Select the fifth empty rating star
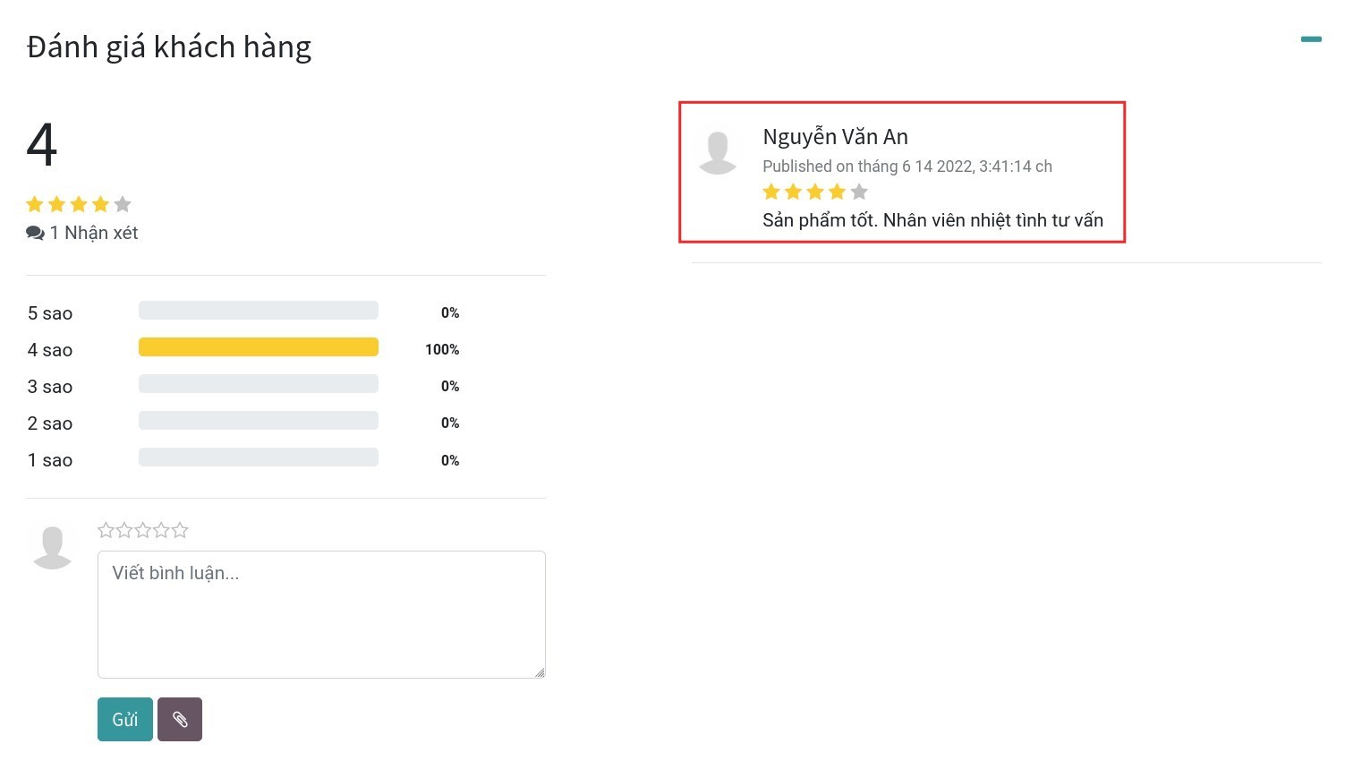Image resolution: width=1345 pixels, height=761 pixels. (x=180, y=531)
